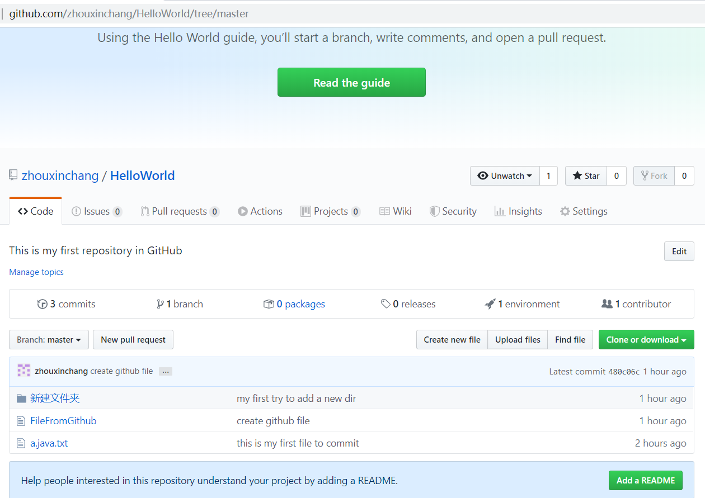
Task: Open the 新建文件夹 folder
Action: point(55,399)
